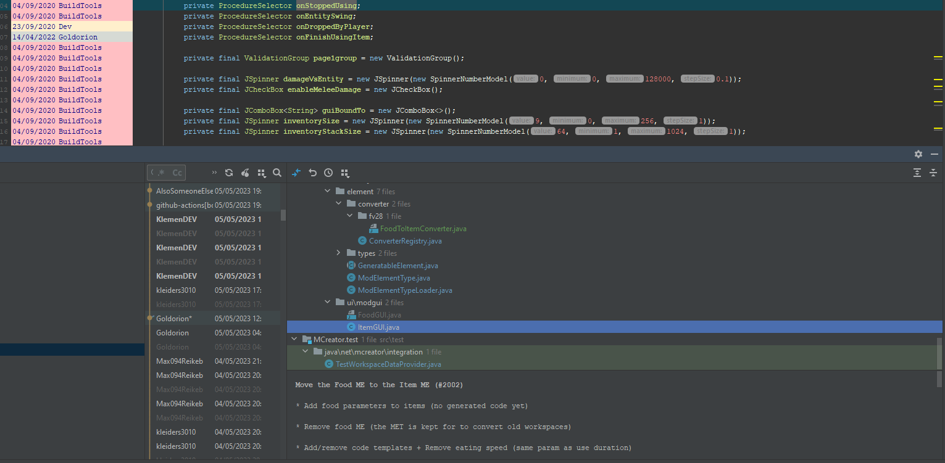Collapse the ui\modgui folder
Image resolution: width=945 pixels, height=463 pixels.
(327, 302)
